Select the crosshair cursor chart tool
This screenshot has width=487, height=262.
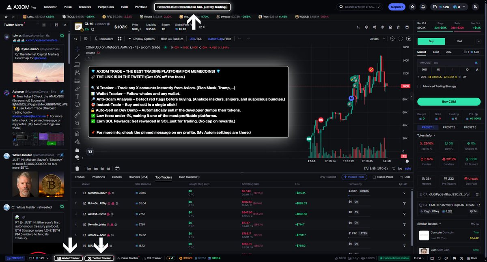[78, 48]
